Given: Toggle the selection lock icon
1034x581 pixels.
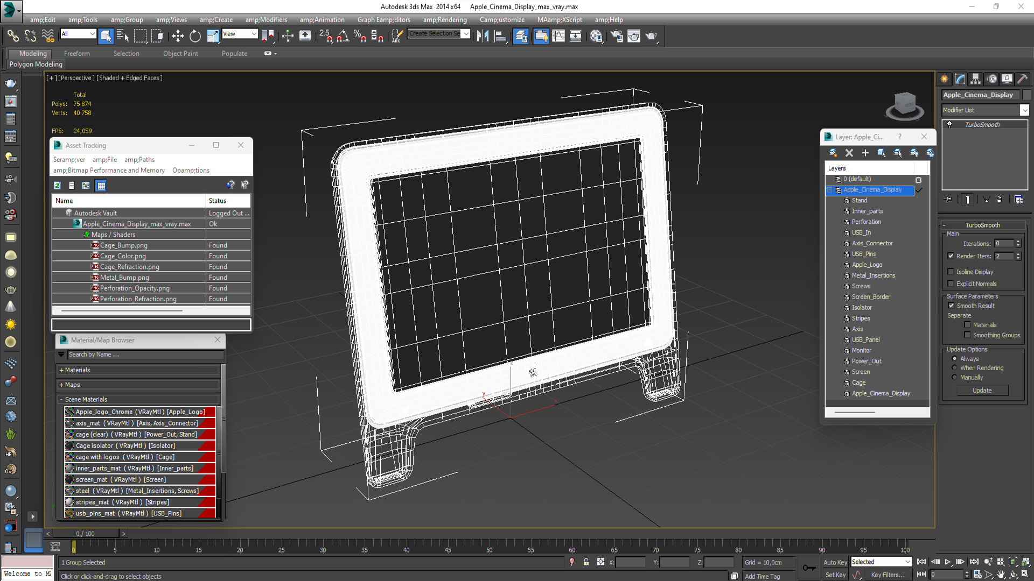Looking at the screenshot, I should pos(586,562).
